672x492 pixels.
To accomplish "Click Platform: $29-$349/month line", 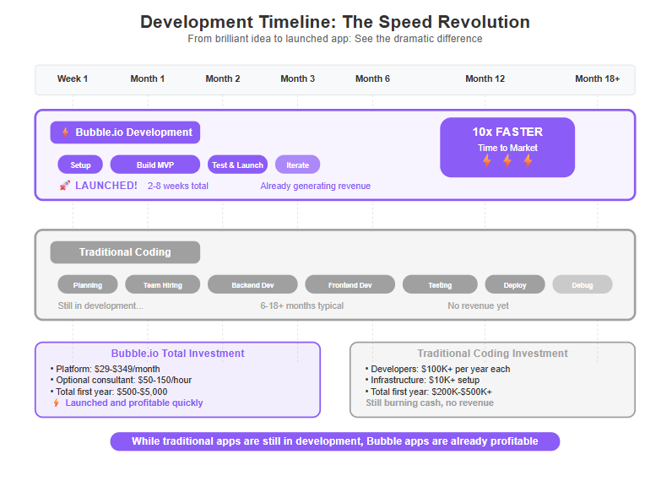I will pos(105,369).
